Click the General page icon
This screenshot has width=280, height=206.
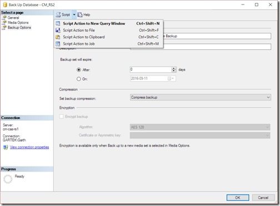(x=4, y=18)
